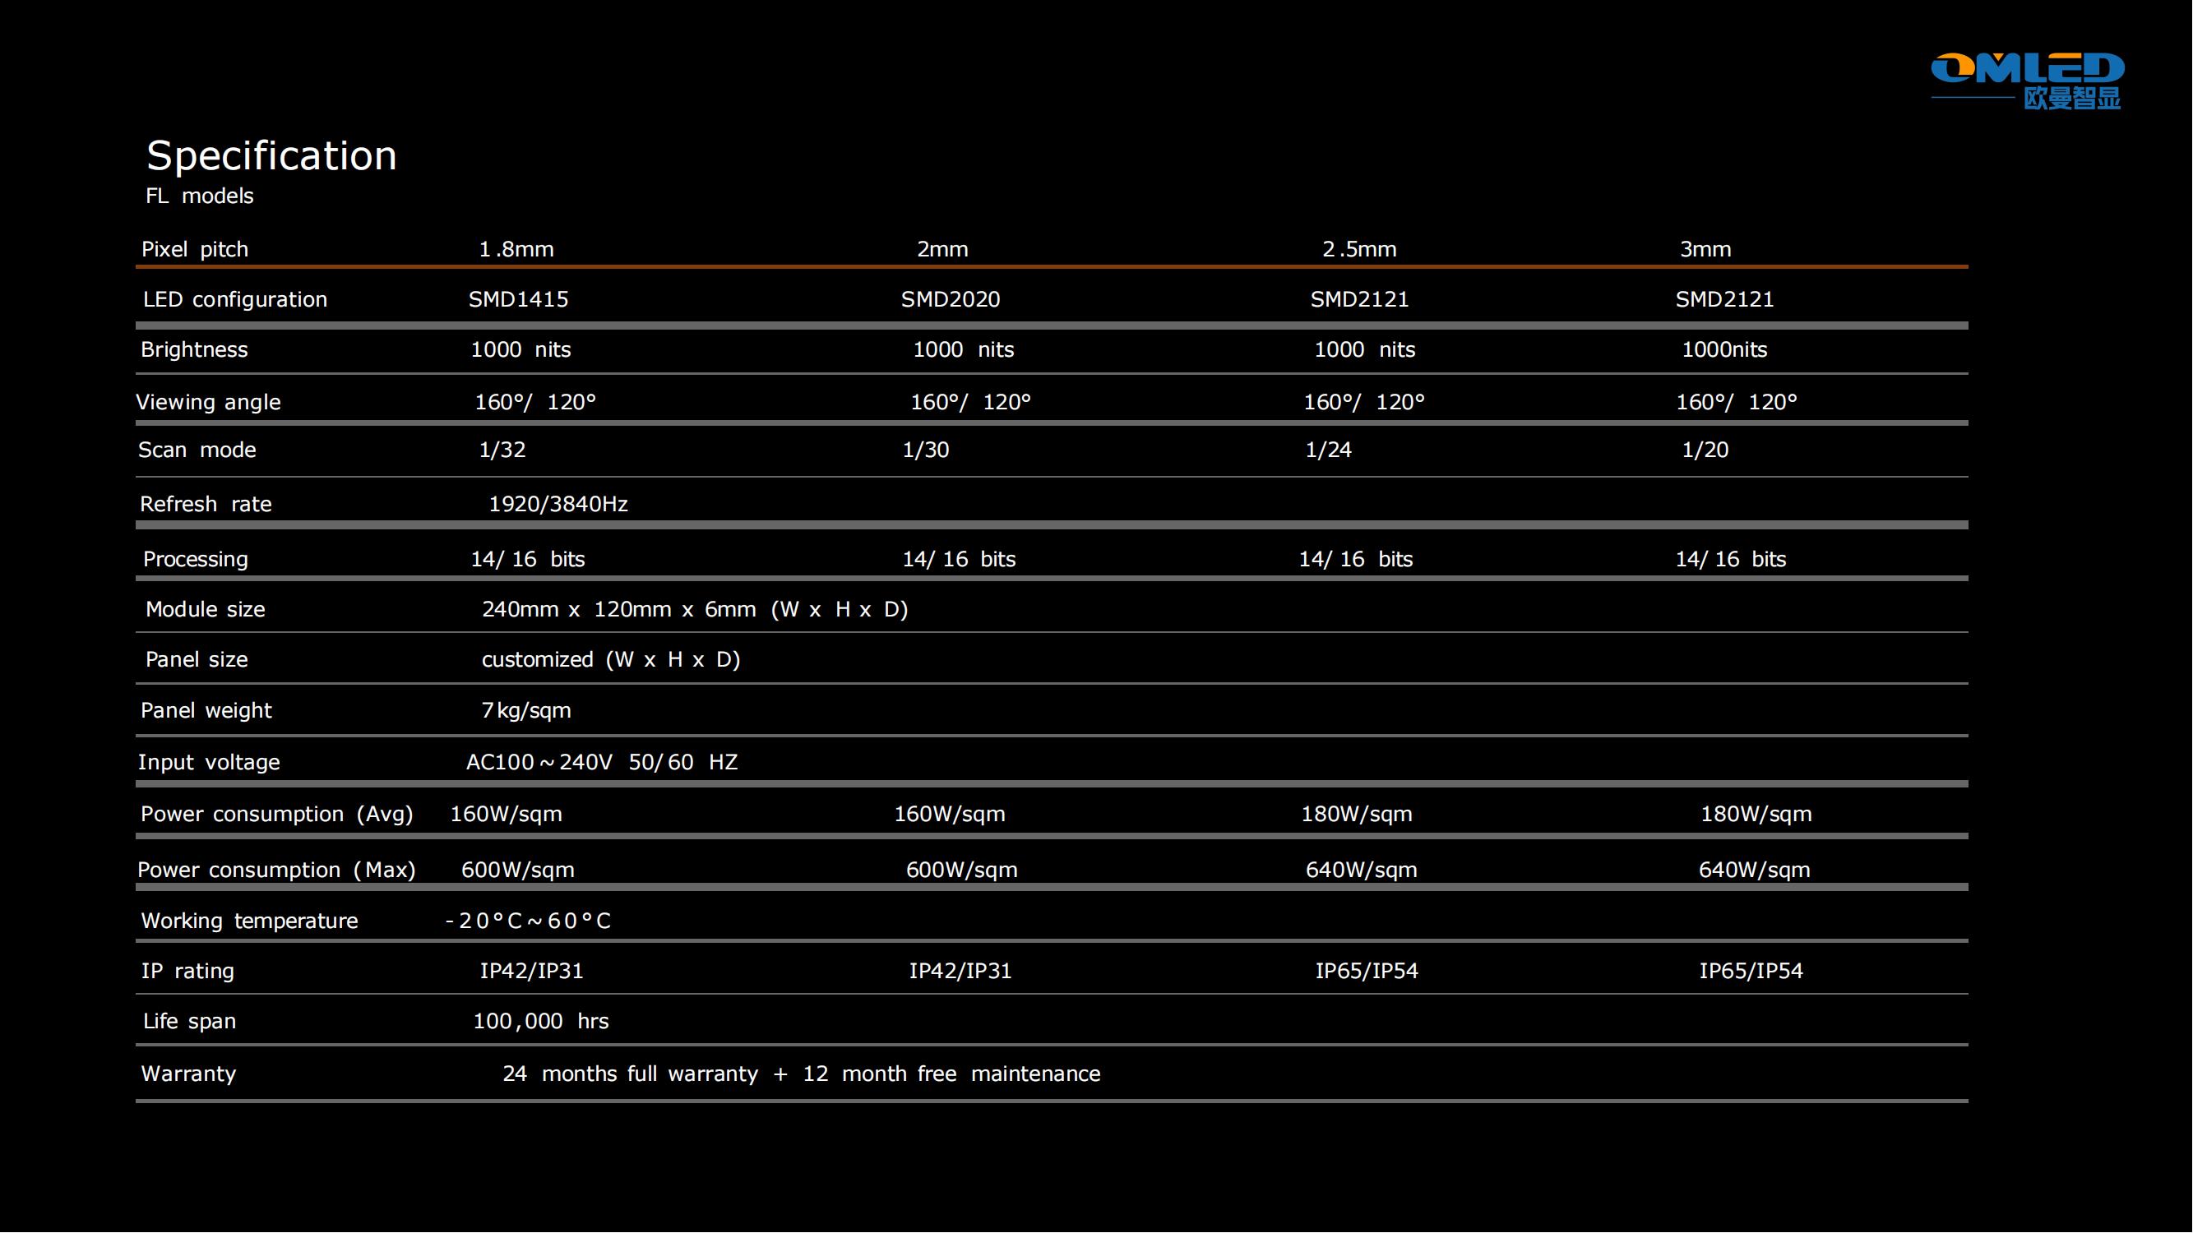
Task: Click the Refresh rate row label
Action: (206, 505)
